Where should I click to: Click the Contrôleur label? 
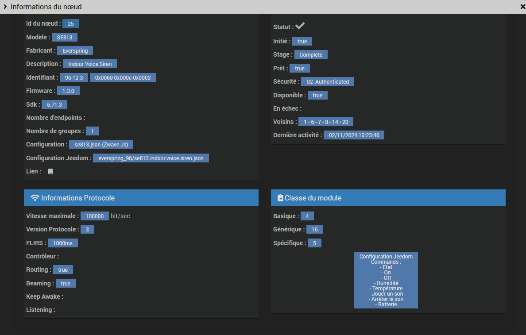[43, 256]
